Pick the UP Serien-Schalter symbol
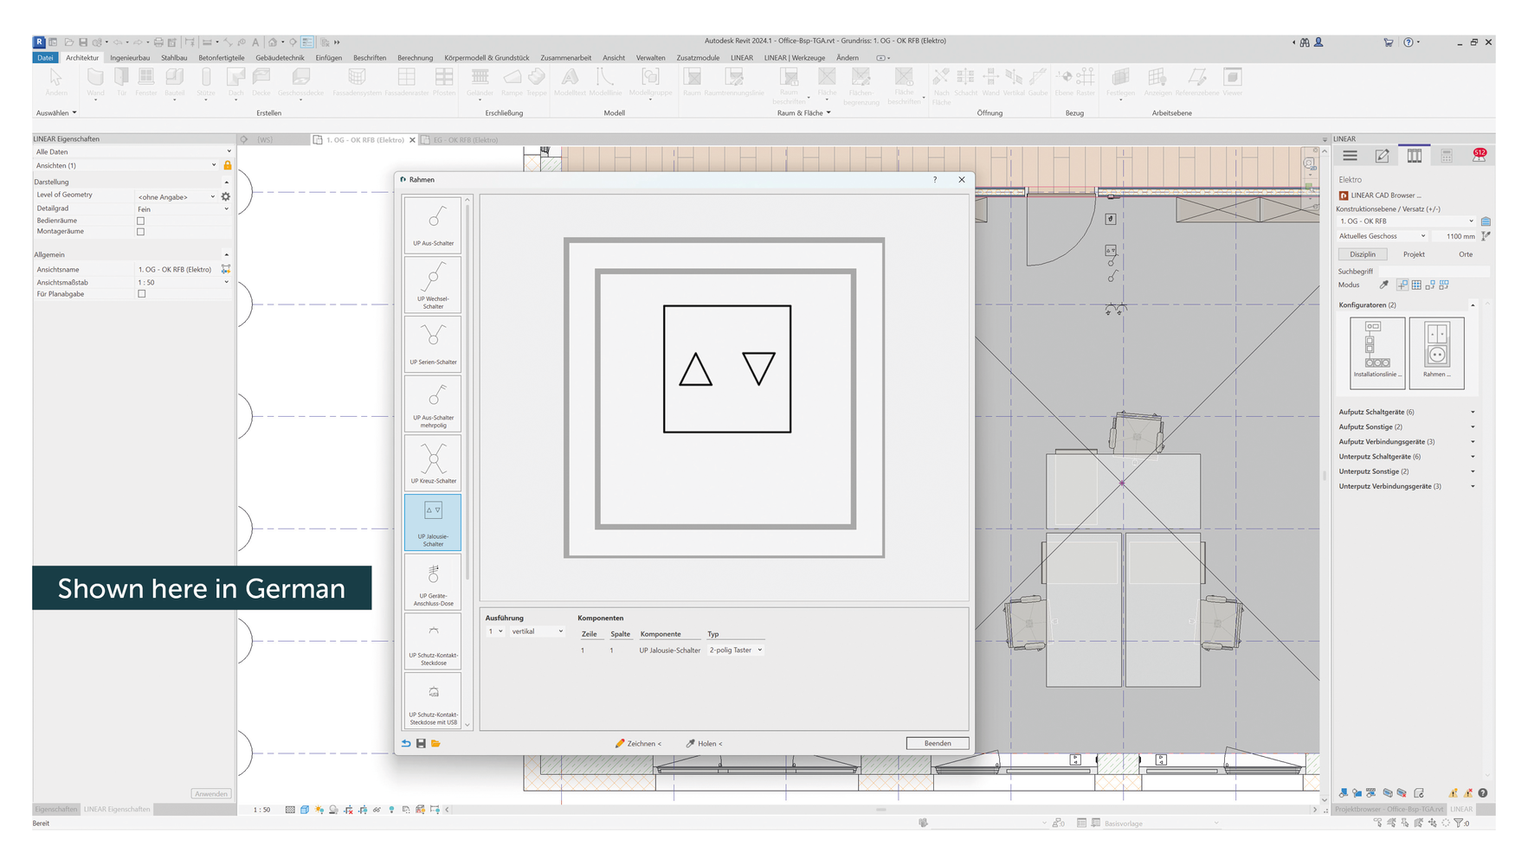The width and height of the screenshot is (1528, 865). tap(433, 343)
